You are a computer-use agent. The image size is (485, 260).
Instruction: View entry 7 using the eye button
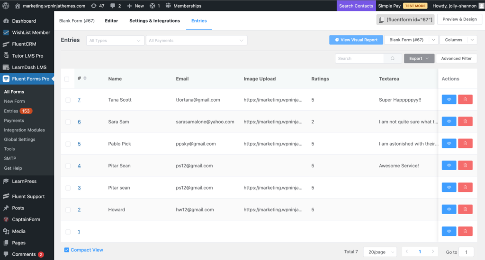[449, 99]
